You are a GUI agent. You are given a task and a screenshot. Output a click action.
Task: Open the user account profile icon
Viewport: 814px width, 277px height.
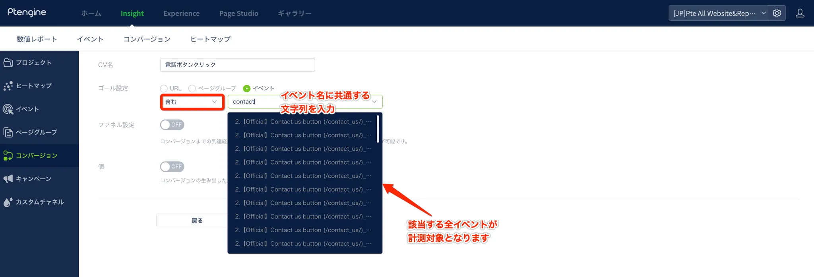800,13
